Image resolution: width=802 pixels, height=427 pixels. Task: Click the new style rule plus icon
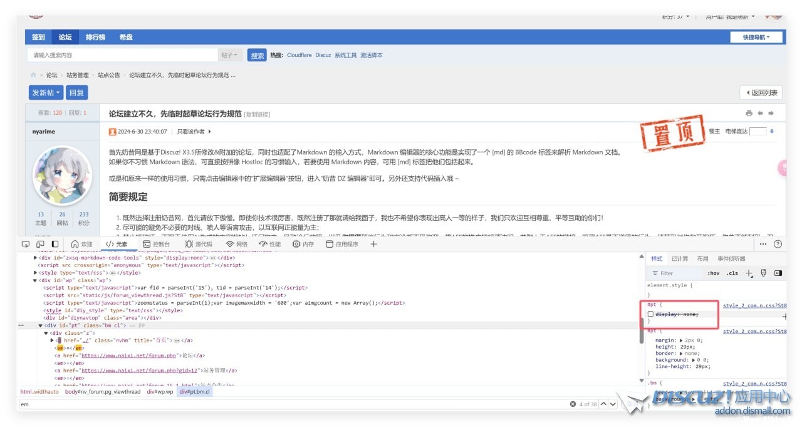[x=749, y=273]
